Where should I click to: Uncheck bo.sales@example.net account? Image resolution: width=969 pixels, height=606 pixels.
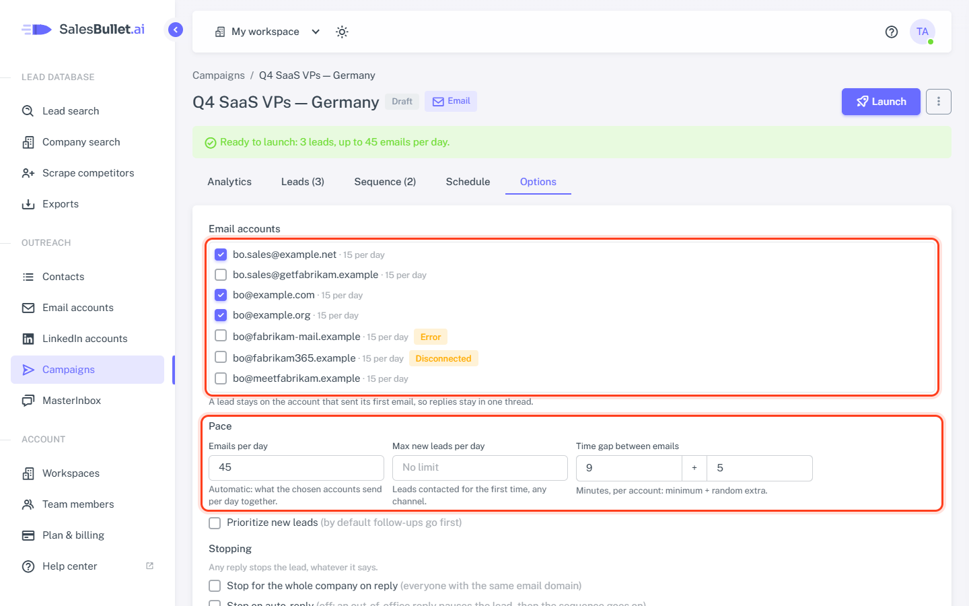[x=221, y=255]
